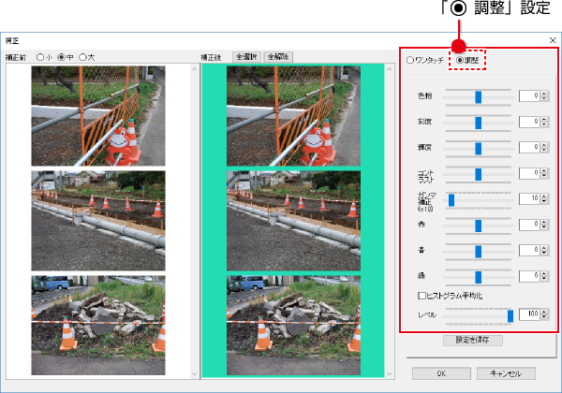Select the 補正前 rubble pile photo
Viewport: 562px width, 393px height.
click(x=98, y=326)
